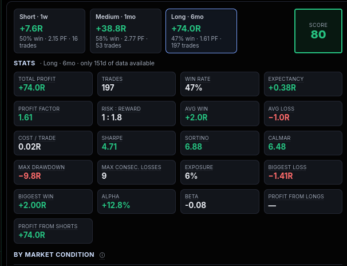
Task: Click the Trades 197 stat card
Action: coord(136,84)
